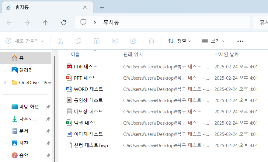Refresh the Recycle Bin view
This screenshot has height=162, width=268.
64,22
